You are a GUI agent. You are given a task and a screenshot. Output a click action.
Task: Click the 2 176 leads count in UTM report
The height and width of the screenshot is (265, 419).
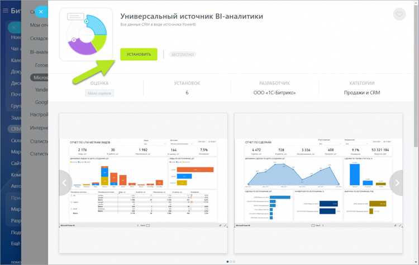tap(82, 150)
